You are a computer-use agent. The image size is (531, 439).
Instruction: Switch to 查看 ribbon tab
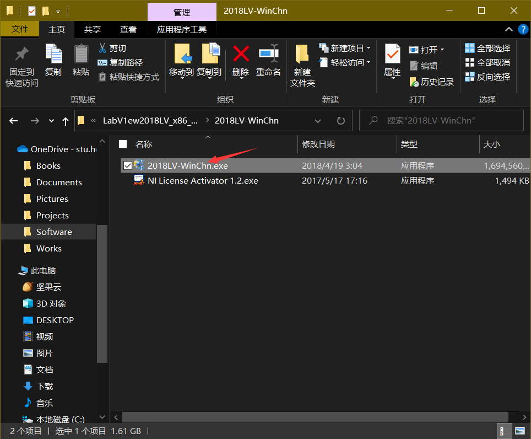tap(128, 29)
